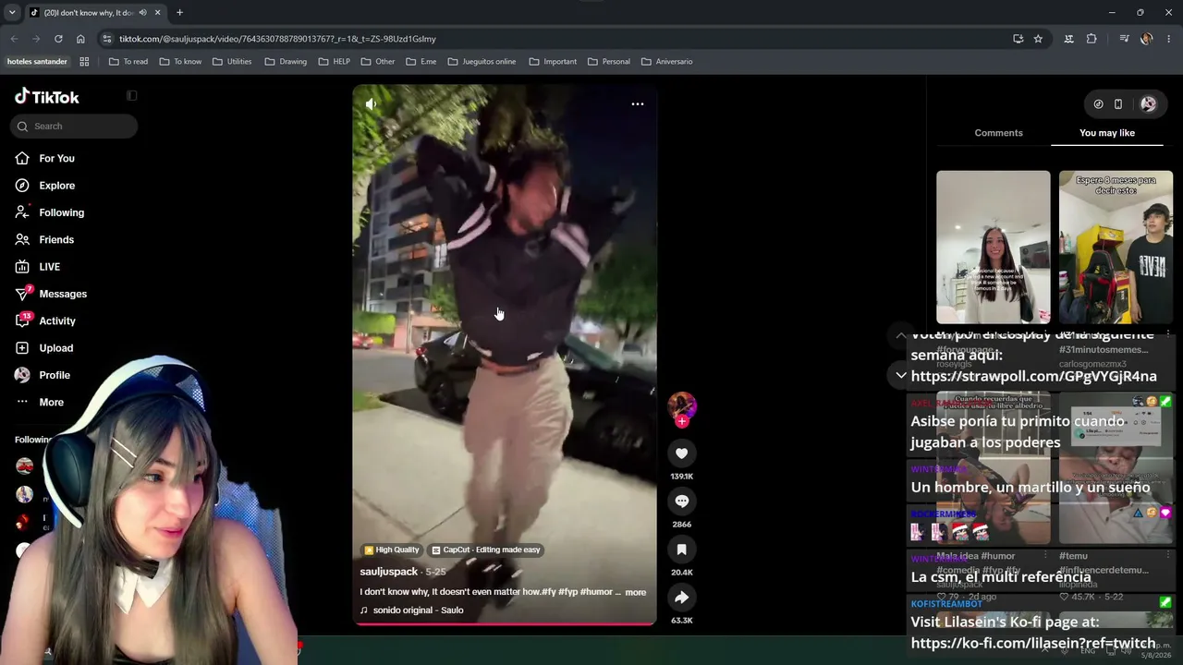This screenshot has width=1183, height=665.
Task: Click the 'hoteles santander' bookmark
Action: coord(37,62)
